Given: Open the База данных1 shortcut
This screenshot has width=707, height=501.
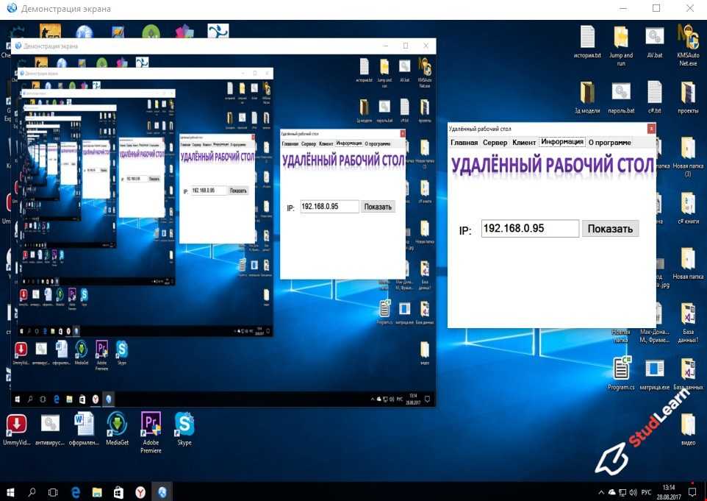Looking at the screenshot, I should (x=688, y=323).
